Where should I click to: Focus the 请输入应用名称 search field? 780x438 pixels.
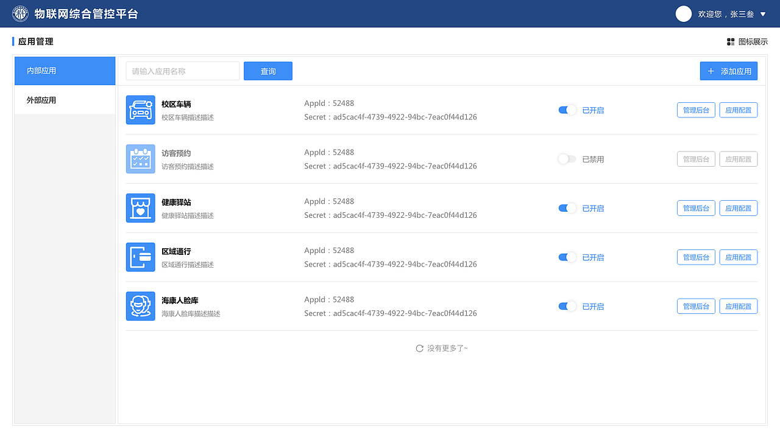[x=183, y=71]
